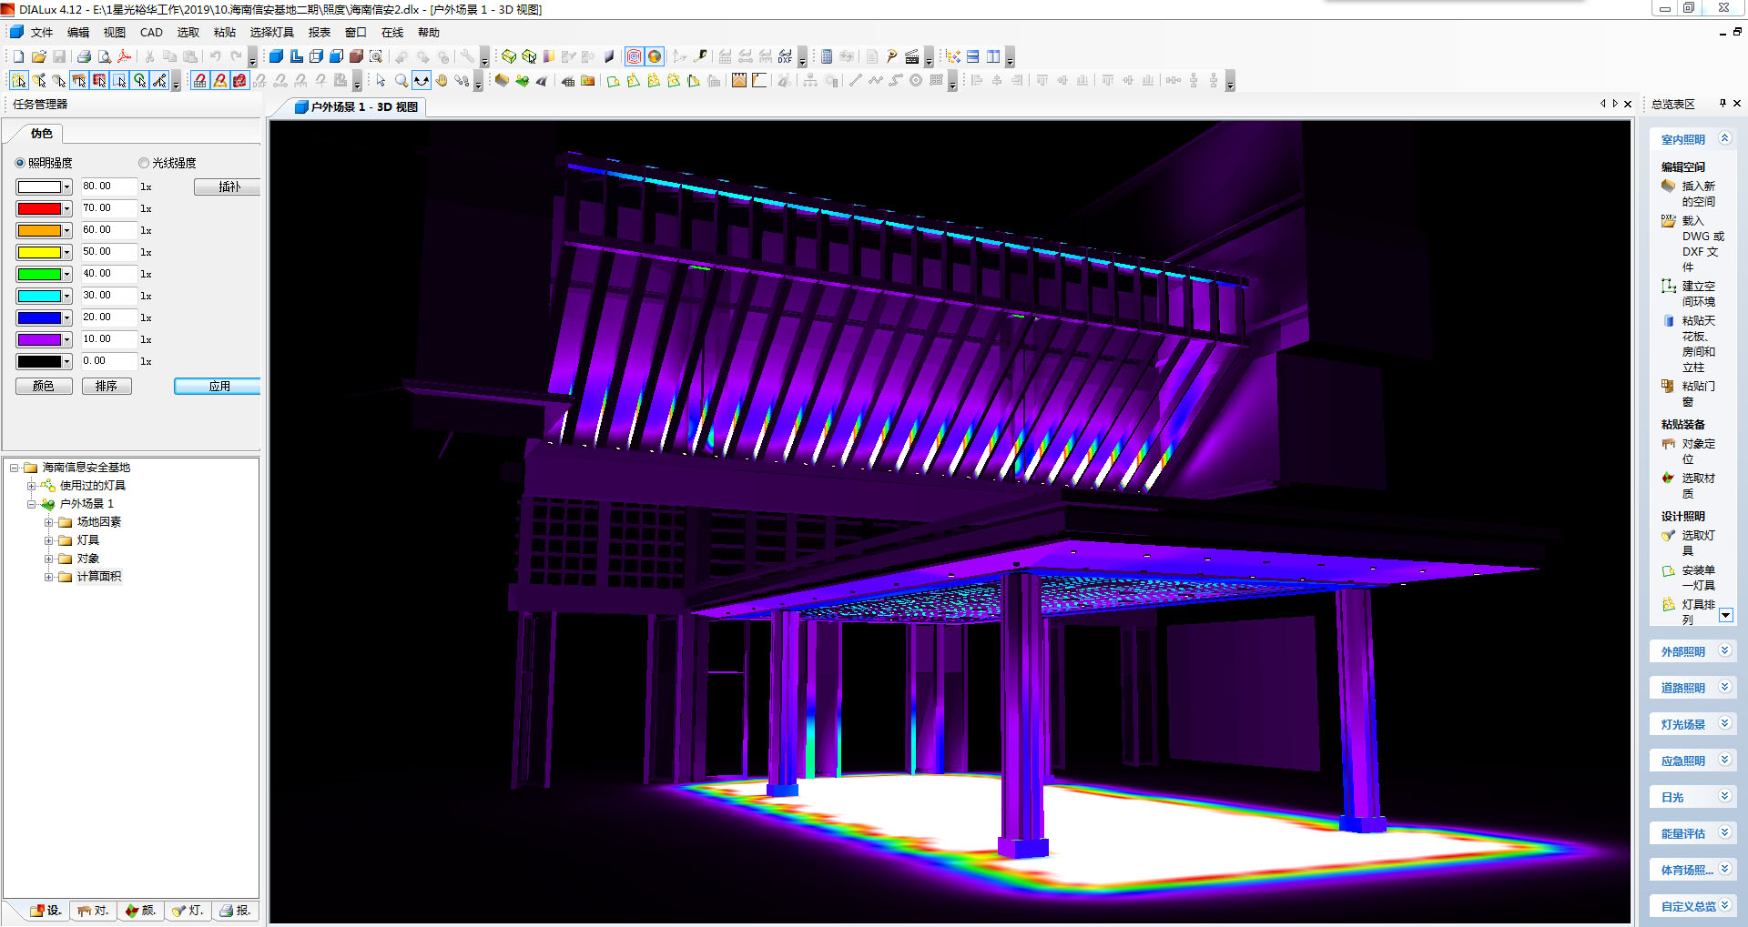Click the 插补 button
This screenshot has width=1748, height=927.
tap(228, 187)
